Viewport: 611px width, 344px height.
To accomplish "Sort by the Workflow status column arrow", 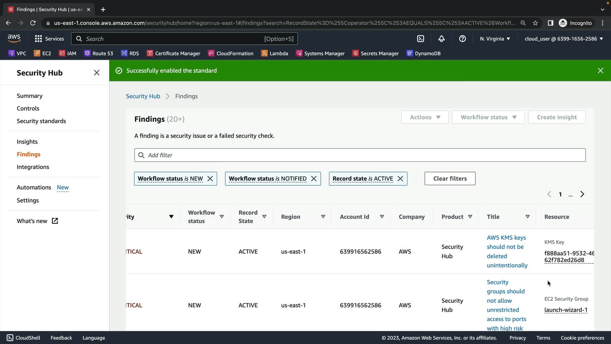I will pos(222,217).
